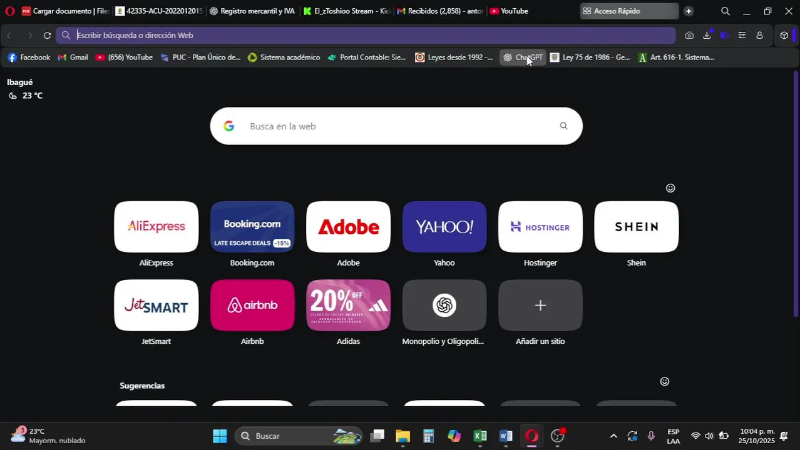This screenshot has width=800, height=450.
Task: Open File Explorer from taskbar
Action: (403, 436)
